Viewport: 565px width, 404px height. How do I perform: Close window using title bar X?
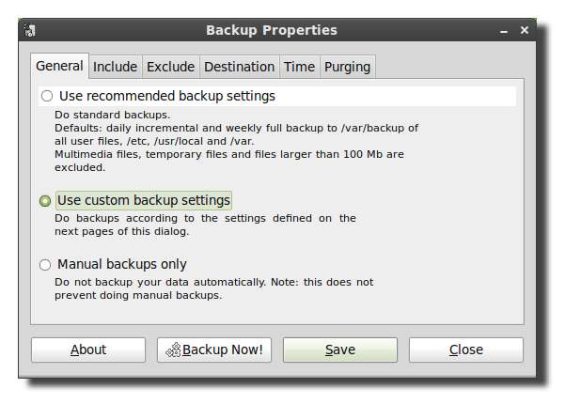coord(525,30)
